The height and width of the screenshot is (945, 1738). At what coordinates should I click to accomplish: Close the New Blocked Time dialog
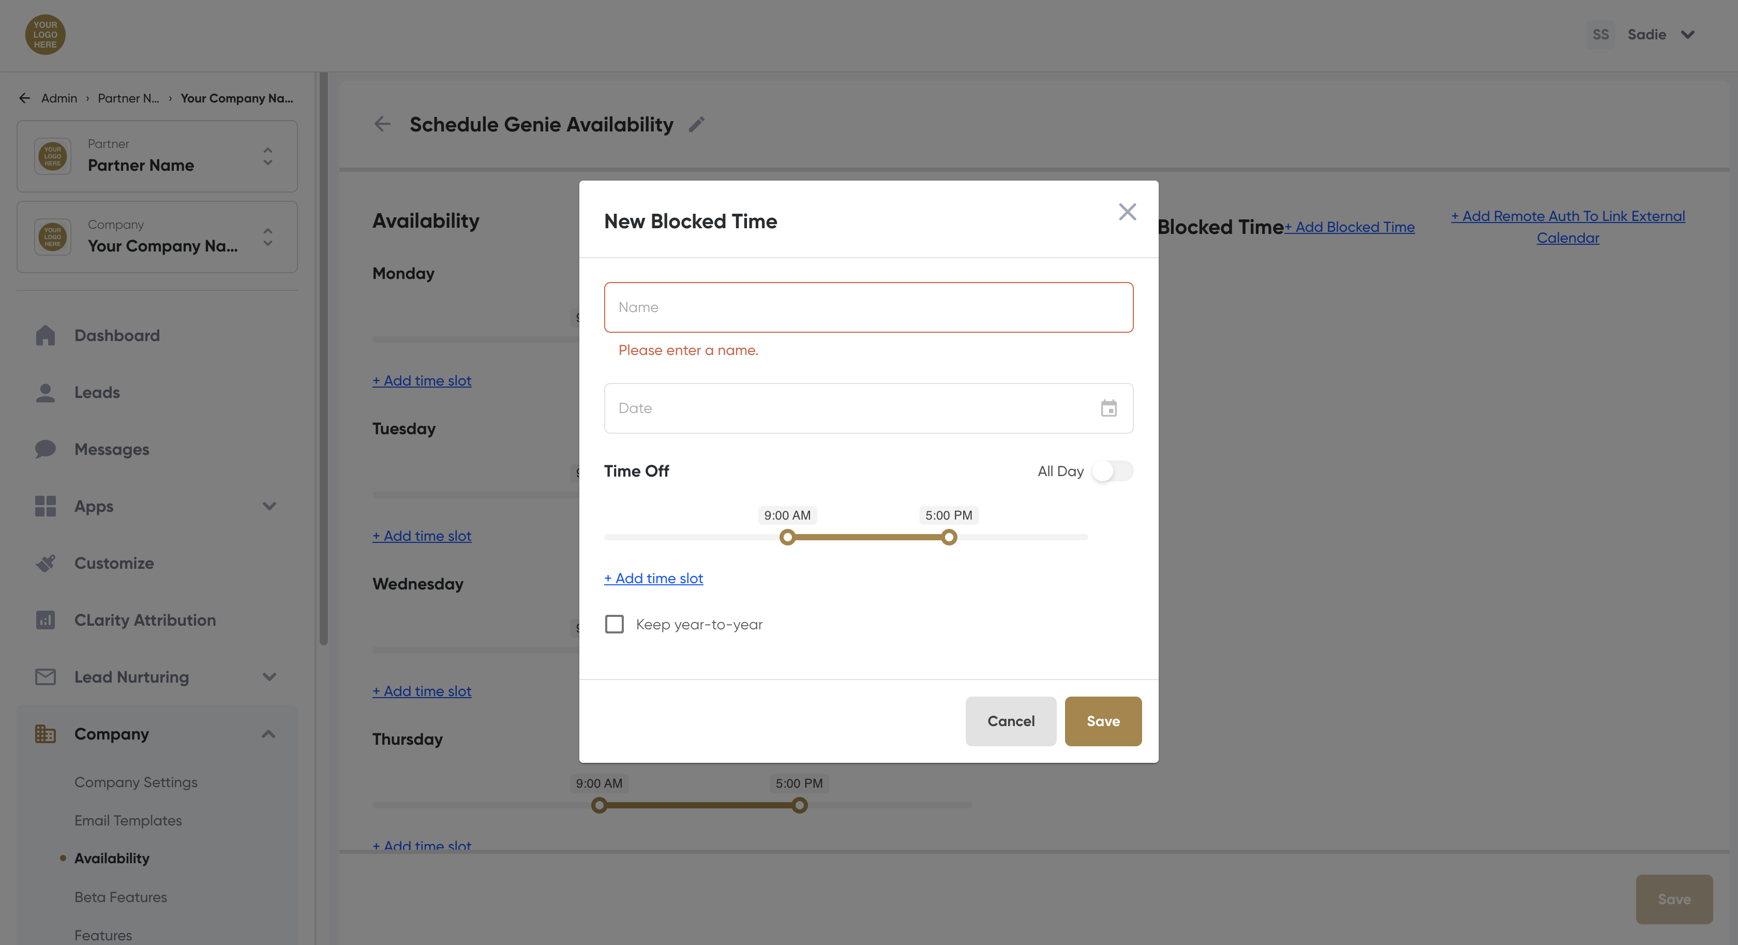coord(1127,212)
